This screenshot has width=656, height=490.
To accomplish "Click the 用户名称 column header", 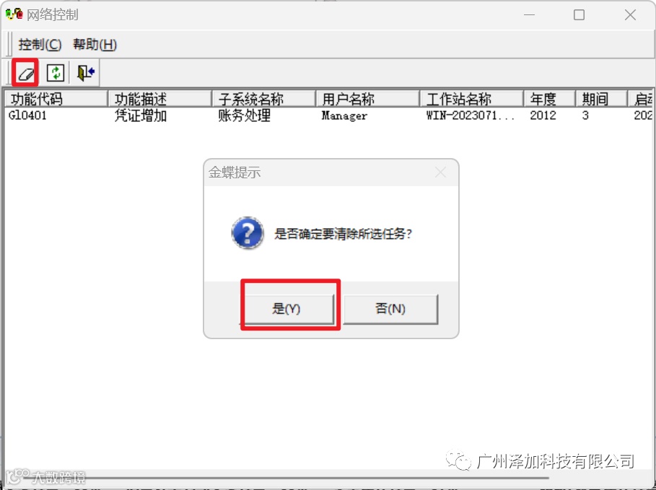I will [x=367, y=99].
